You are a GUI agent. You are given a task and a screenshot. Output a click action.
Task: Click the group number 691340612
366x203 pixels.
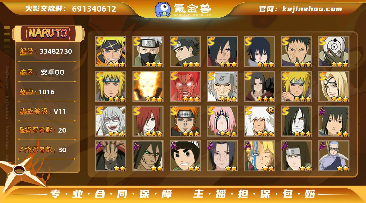click(x=94, y=9)
